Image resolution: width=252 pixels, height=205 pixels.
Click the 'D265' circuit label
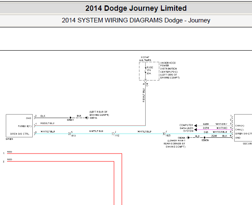[x=206, y=124]
